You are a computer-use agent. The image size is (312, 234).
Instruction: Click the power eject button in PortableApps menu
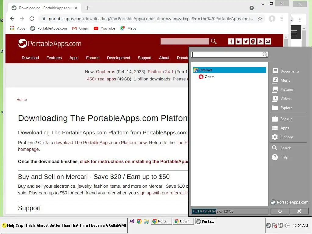[x=280, y=211]
